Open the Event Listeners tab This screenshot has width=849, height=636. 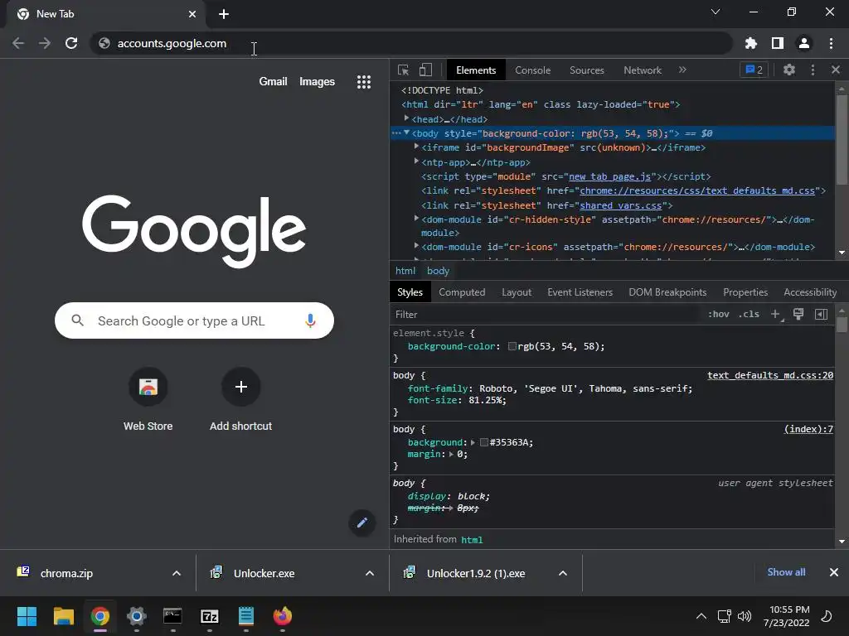pyautogui.click(x=580, y=292)
